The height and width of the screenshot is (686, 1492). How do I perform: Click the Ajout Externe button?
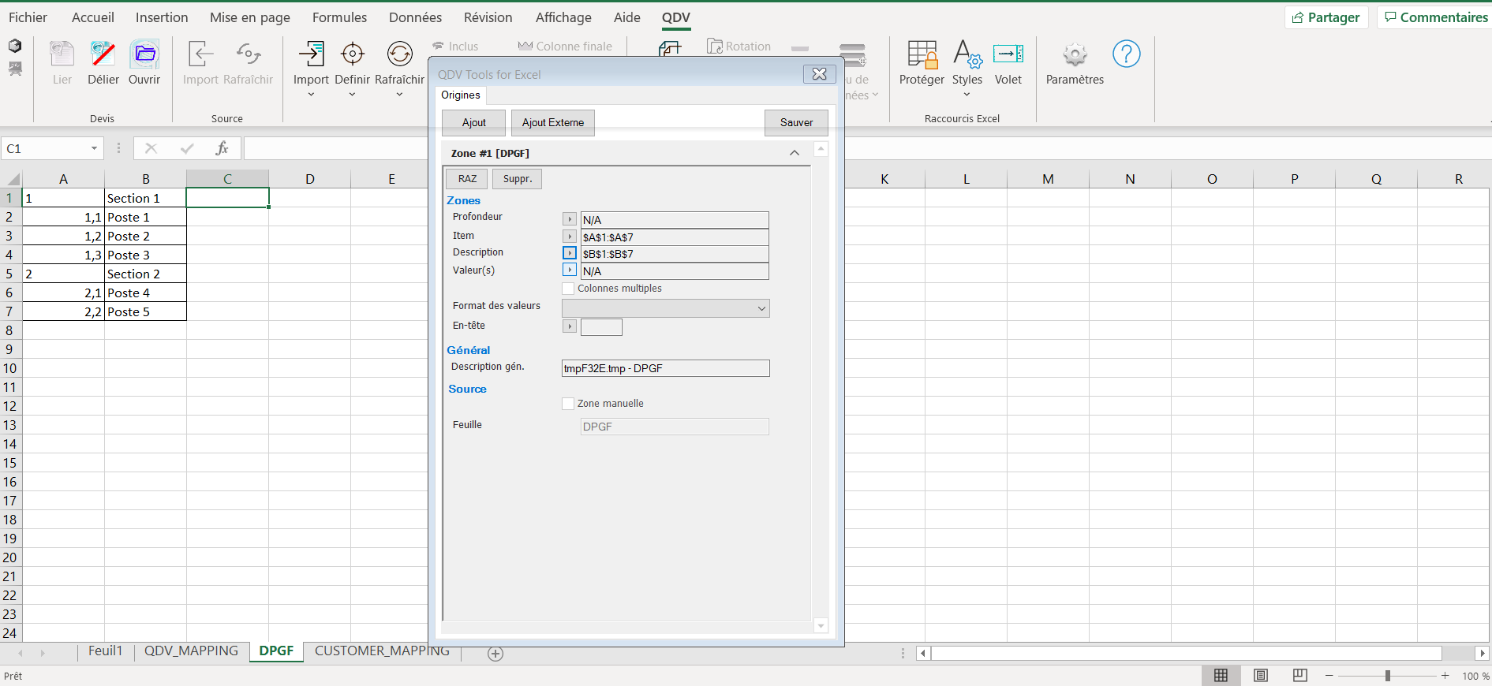point(553,122)
